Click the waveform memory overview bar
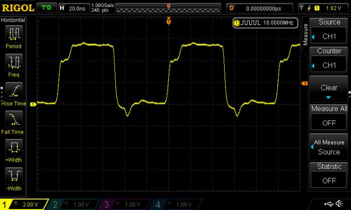 168,8
